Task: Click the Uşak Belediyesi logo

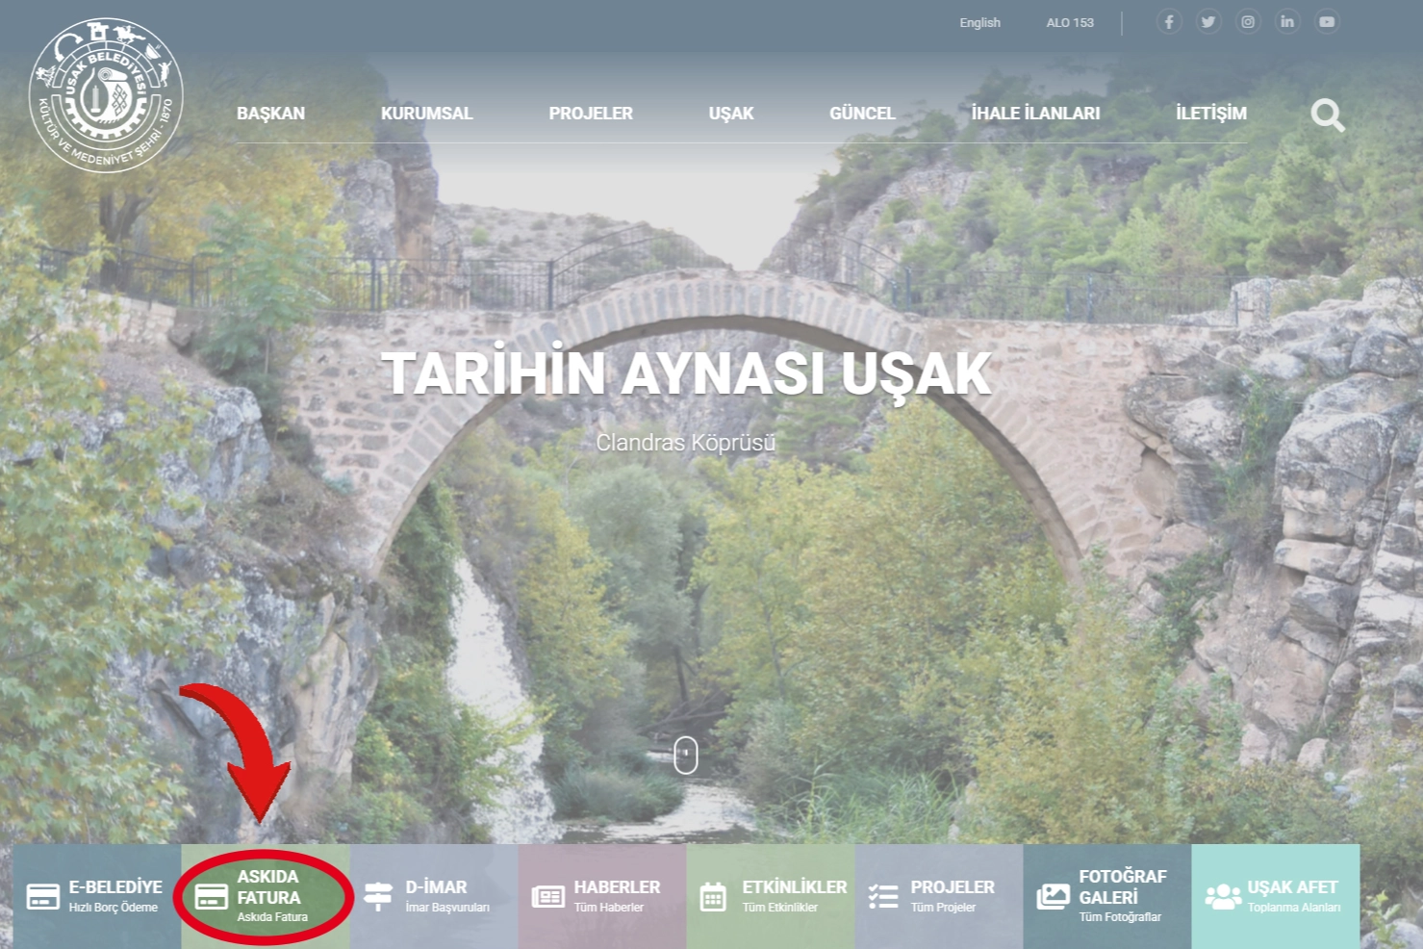Action: 106,94
